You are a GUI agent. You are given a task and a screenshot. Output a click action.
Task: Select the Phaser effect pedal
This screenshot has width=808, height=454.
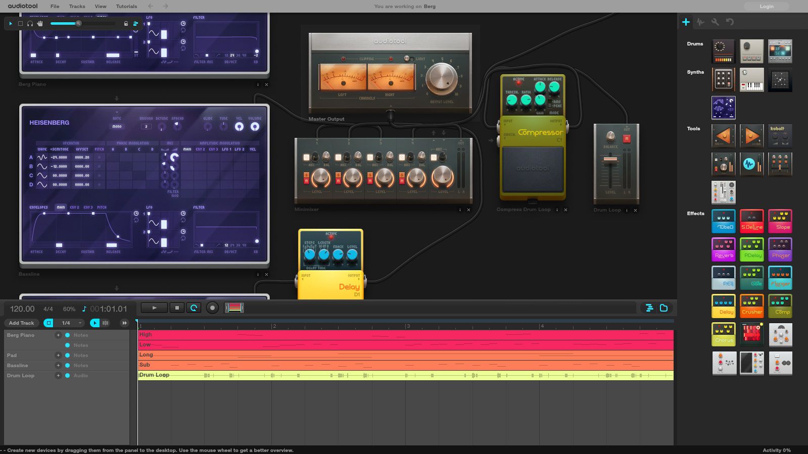point(780,249)
